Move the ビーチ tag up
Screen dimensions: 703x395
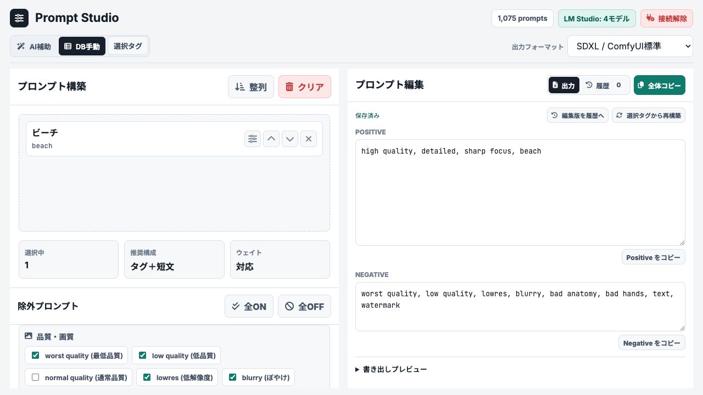271,139
